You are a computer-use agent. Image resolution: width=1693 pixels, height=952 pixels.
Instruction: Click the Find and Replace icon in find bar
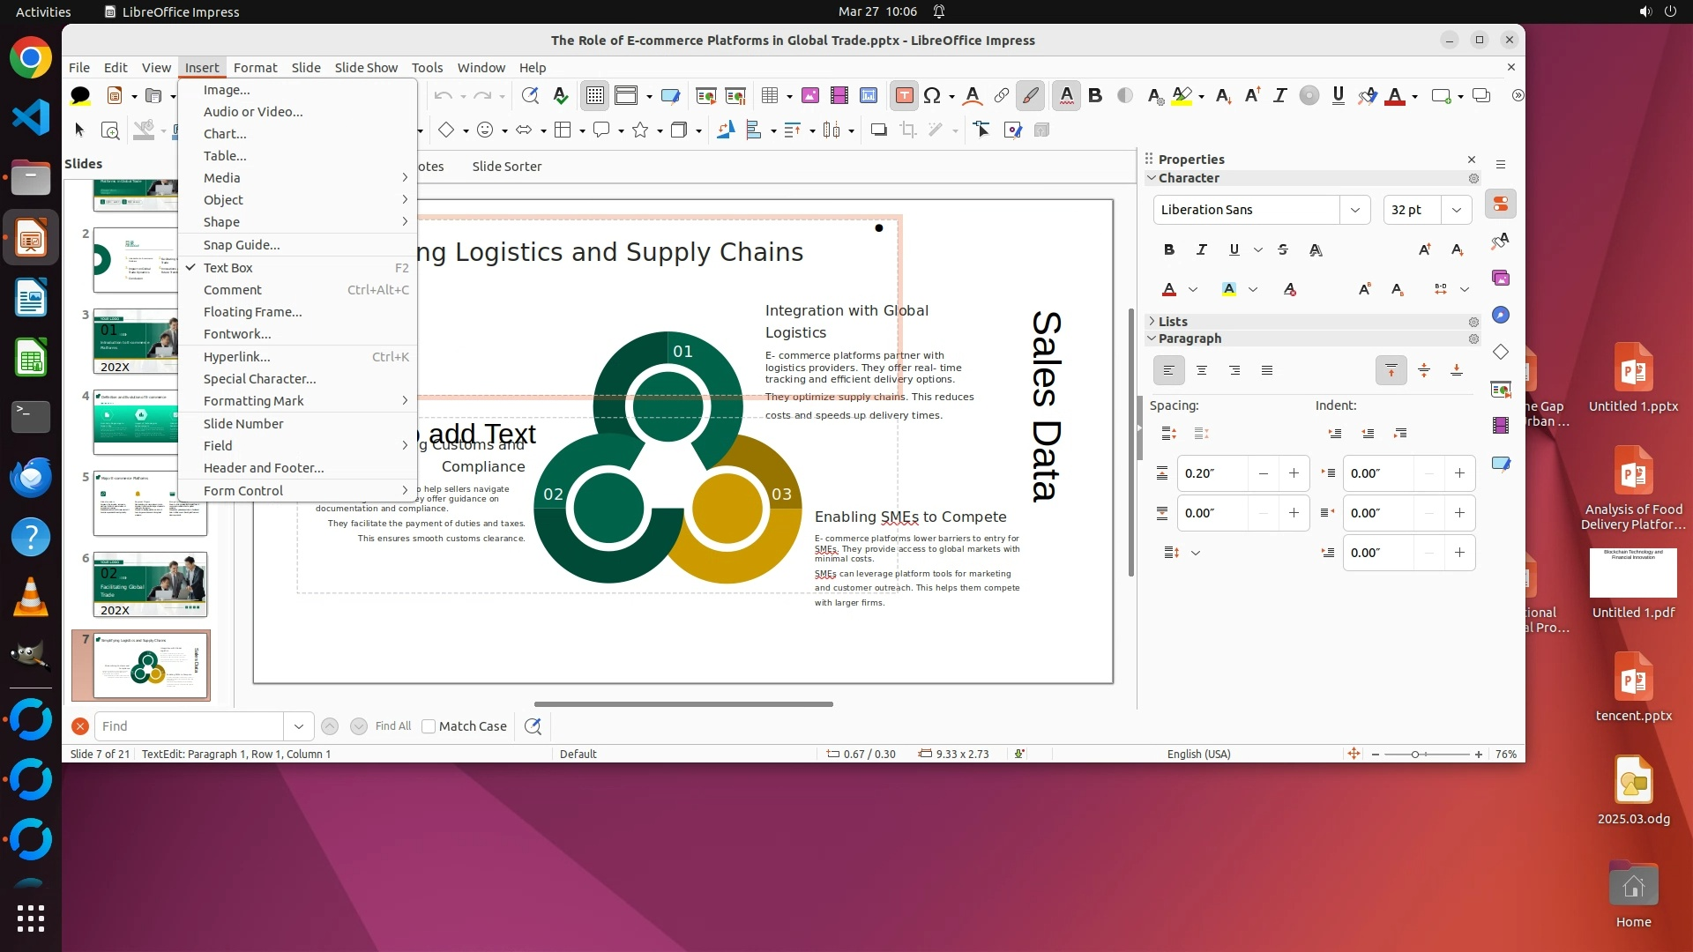(x=533, y=726)
